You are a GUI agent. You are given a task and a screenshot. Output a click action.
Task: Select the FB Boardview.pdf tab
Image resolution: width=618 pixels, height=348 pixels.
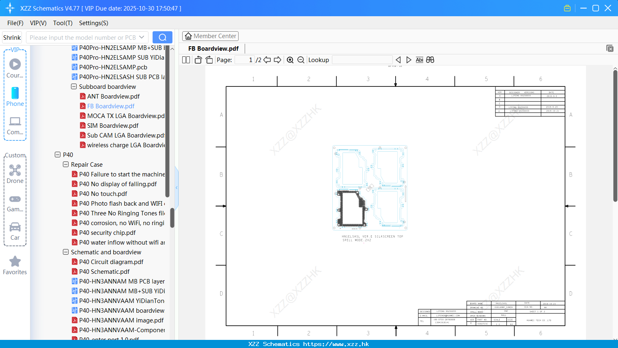point(213,48)
